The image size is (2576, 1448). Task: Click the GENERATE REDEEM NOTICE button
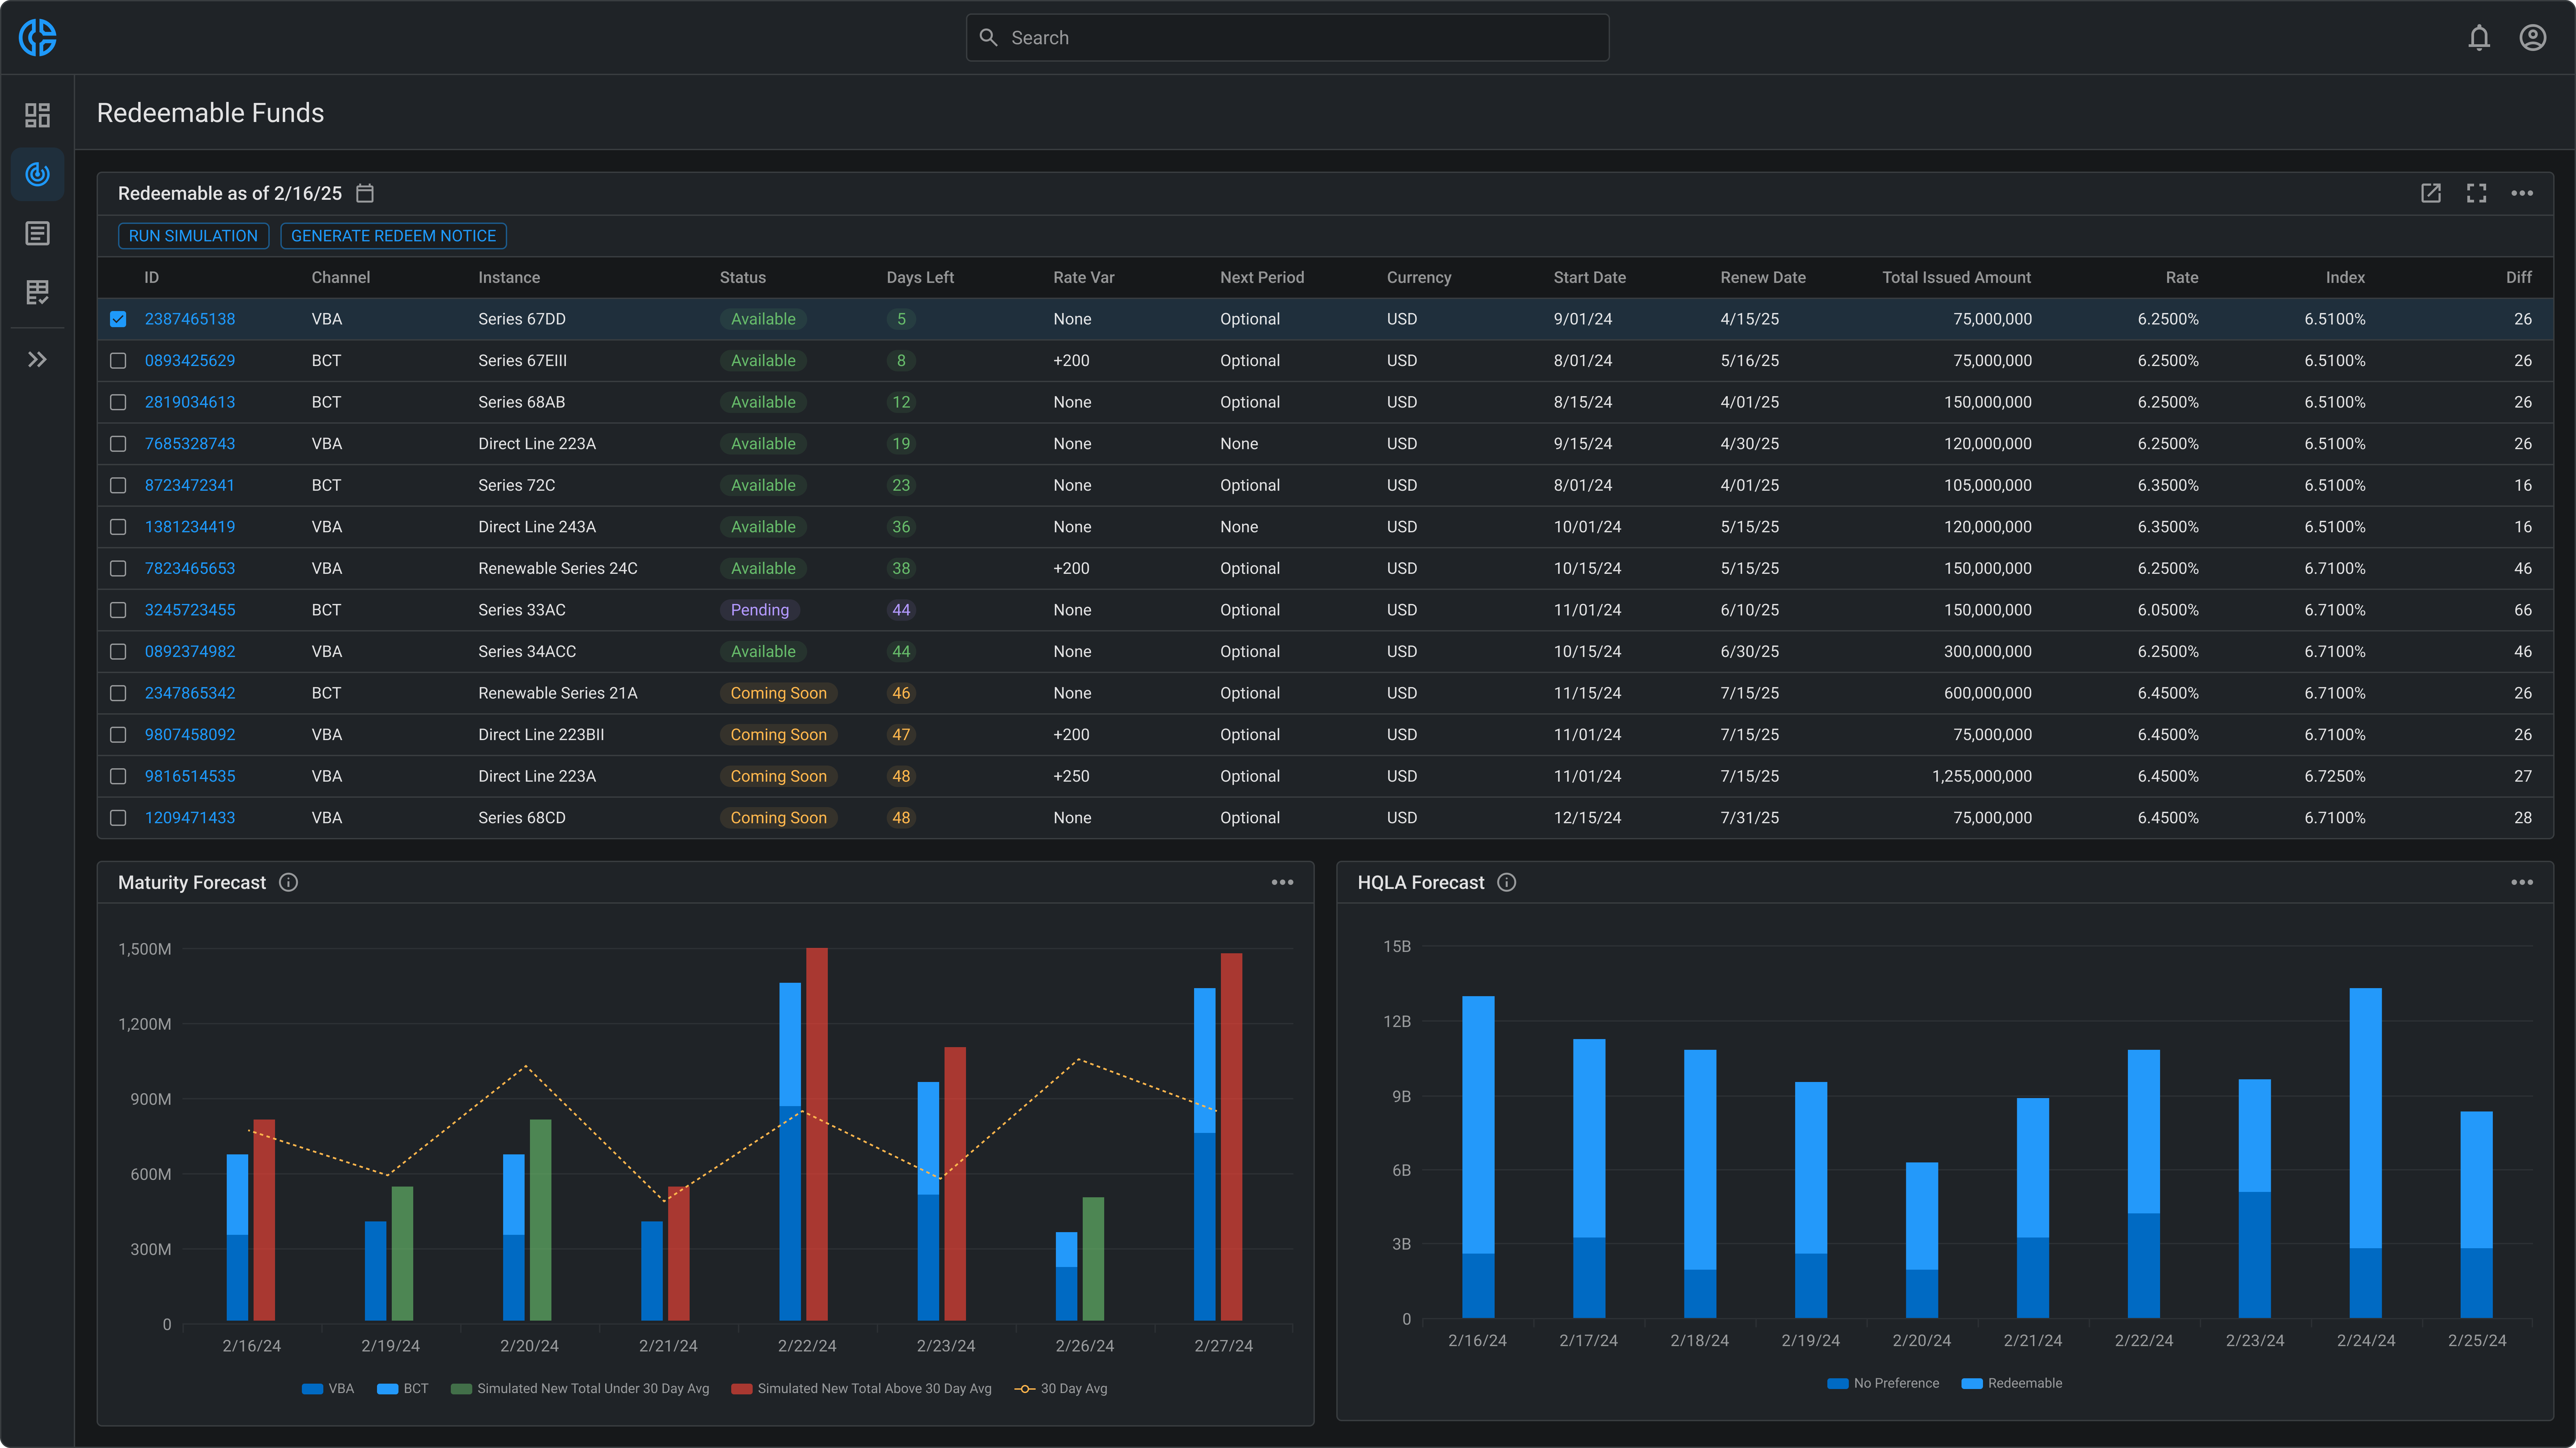tap(393, 236)
